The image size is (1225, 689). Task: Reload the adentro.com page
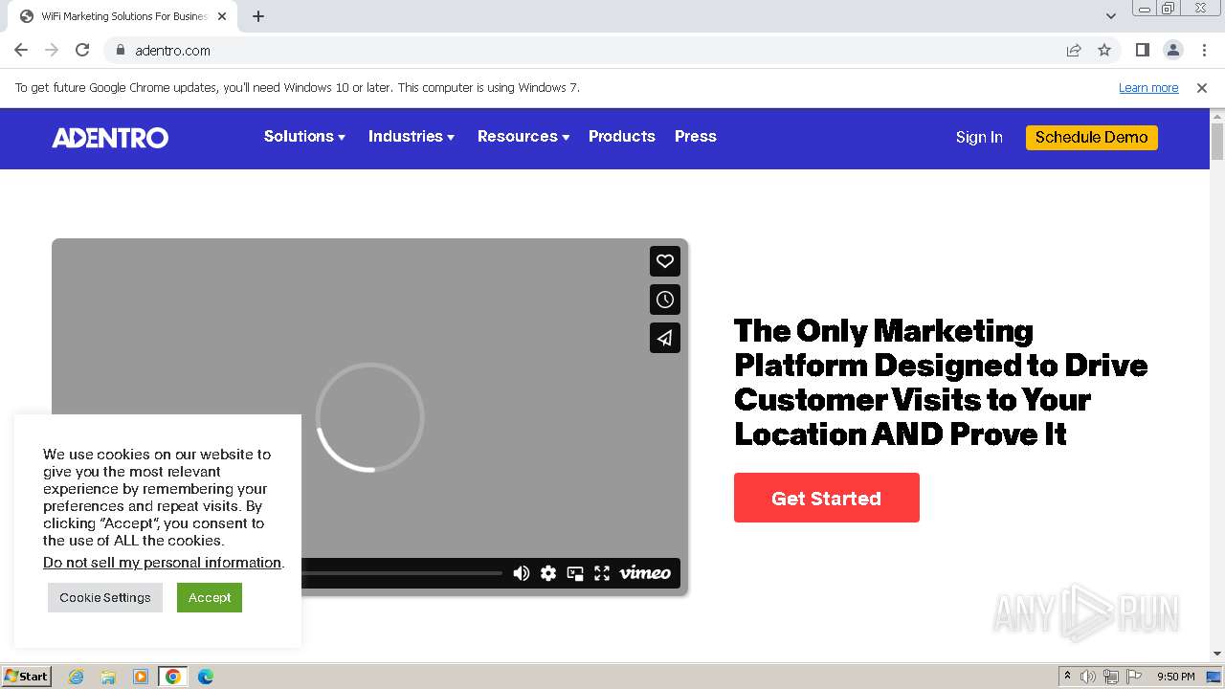click(x=82, y=50)
